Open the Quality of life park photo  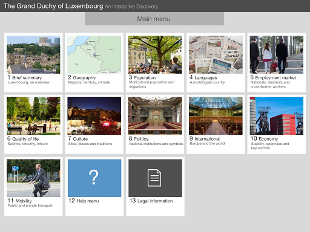33,116
